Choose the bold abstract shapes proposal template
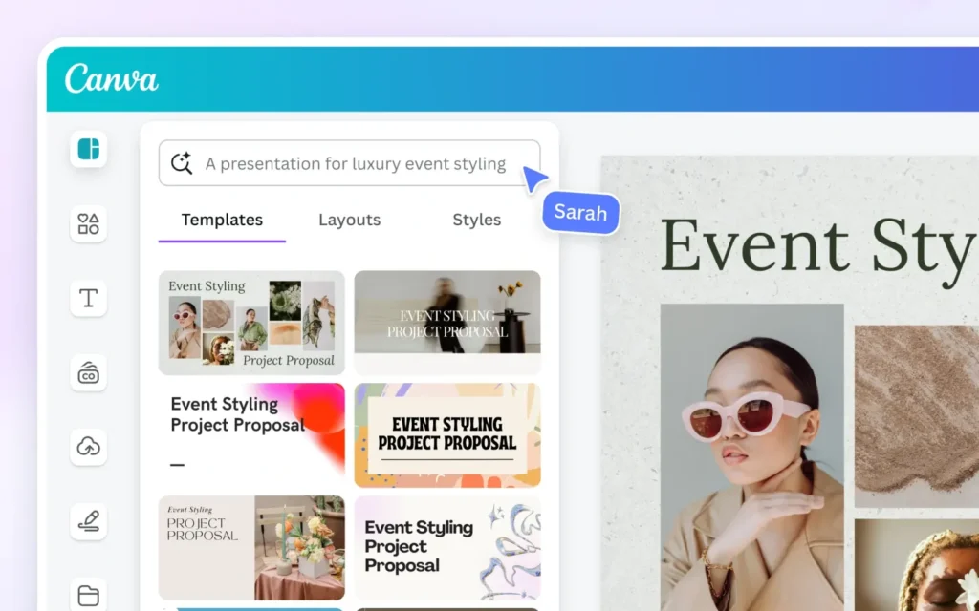The width and height of the screenshot is (979, 611). point(447,434)
